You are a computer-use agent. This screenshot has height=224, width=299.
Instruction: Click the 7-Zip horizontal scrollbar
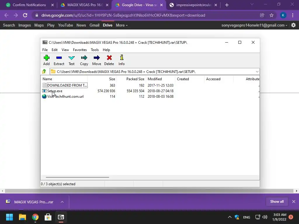tap(77, 177)
